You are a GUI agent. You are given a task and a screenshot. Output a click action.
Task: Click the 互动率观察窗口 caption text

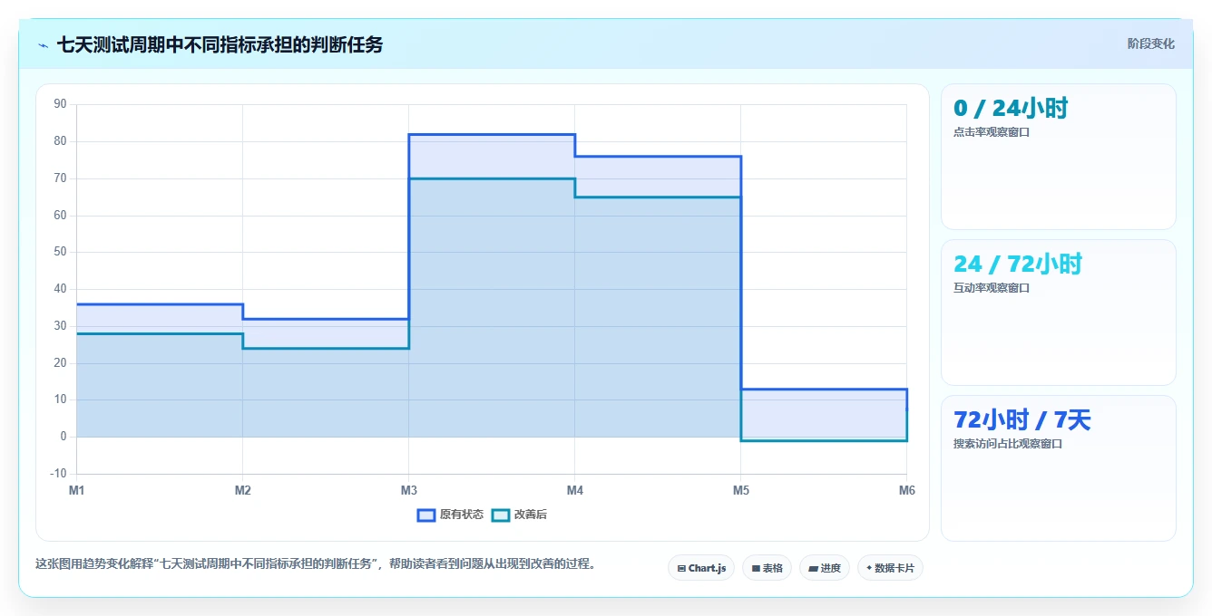992,288
